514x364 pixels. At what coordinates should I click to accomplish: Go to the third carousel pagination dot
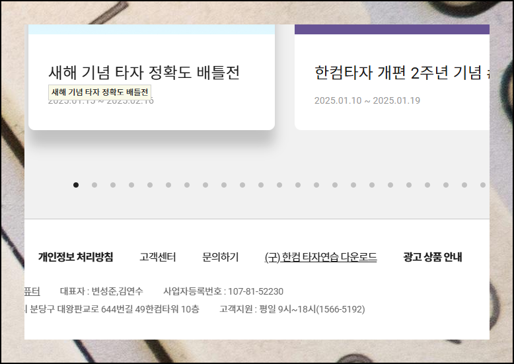(113, 185)
